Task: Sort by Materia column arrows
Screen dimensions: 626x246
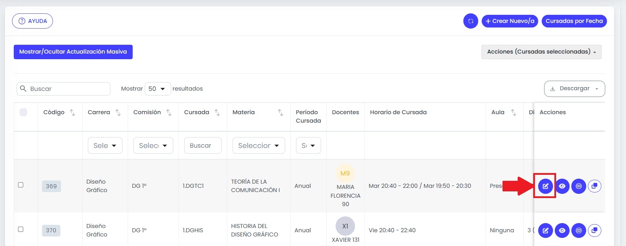Action: pos(280,112)
